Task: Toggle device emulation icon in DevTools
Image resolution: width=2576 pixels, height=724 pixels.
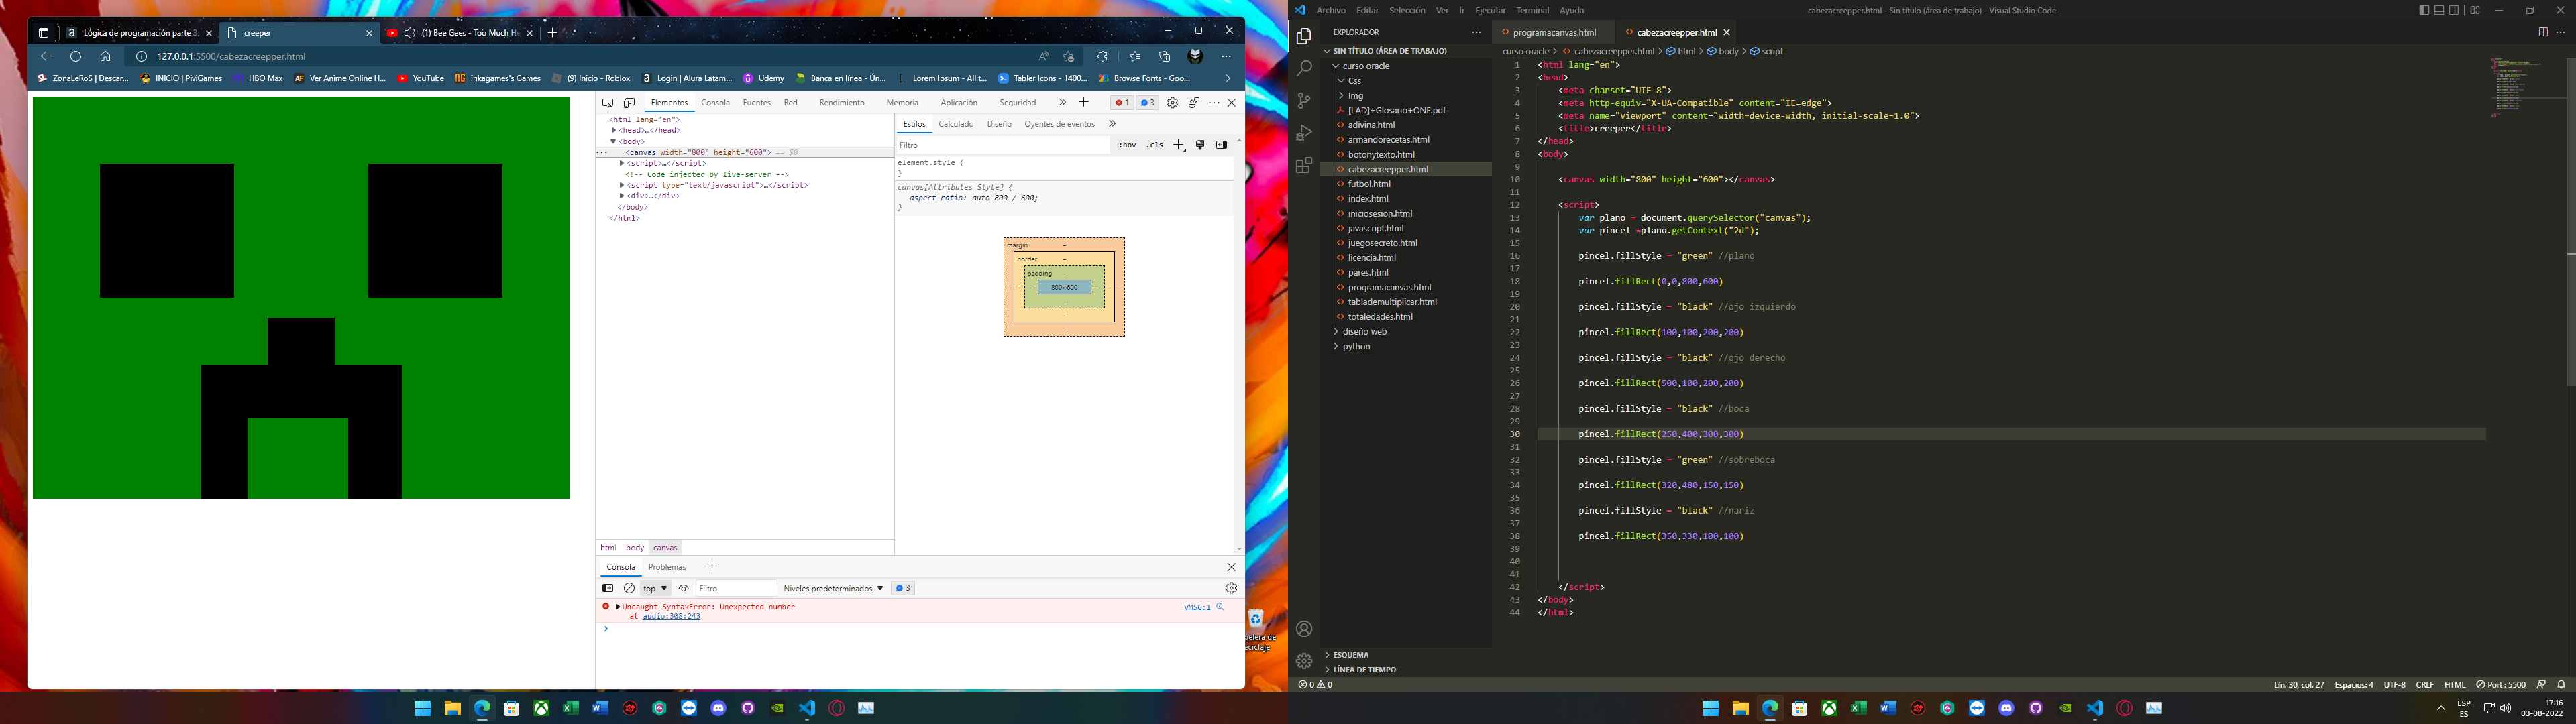Action: point(629,102)
